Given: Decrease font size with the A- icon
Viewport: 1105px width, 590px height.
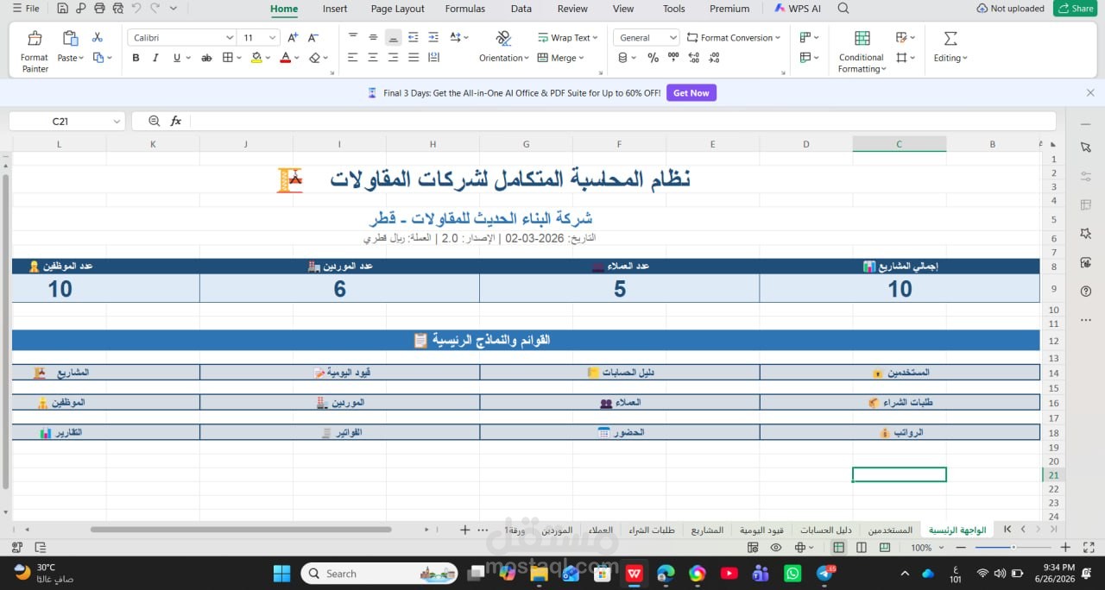Looking at the screenshot, I should click(313, 37).
